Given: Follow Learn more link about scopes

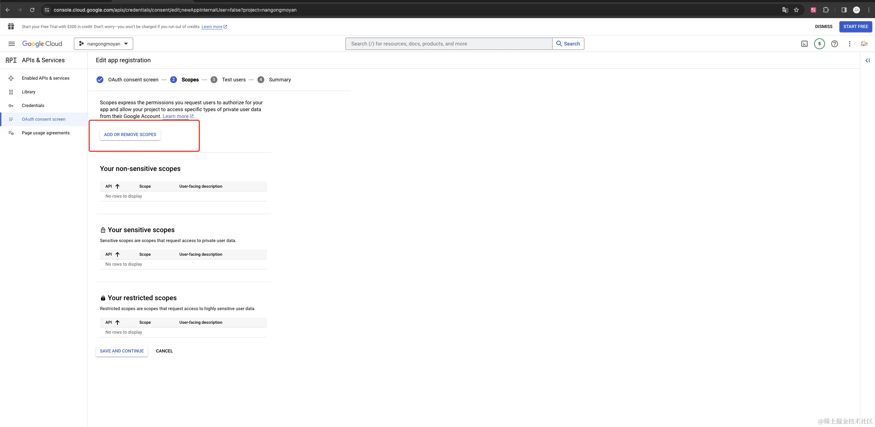Looking at the screenshot, I should tap(176, 116).
